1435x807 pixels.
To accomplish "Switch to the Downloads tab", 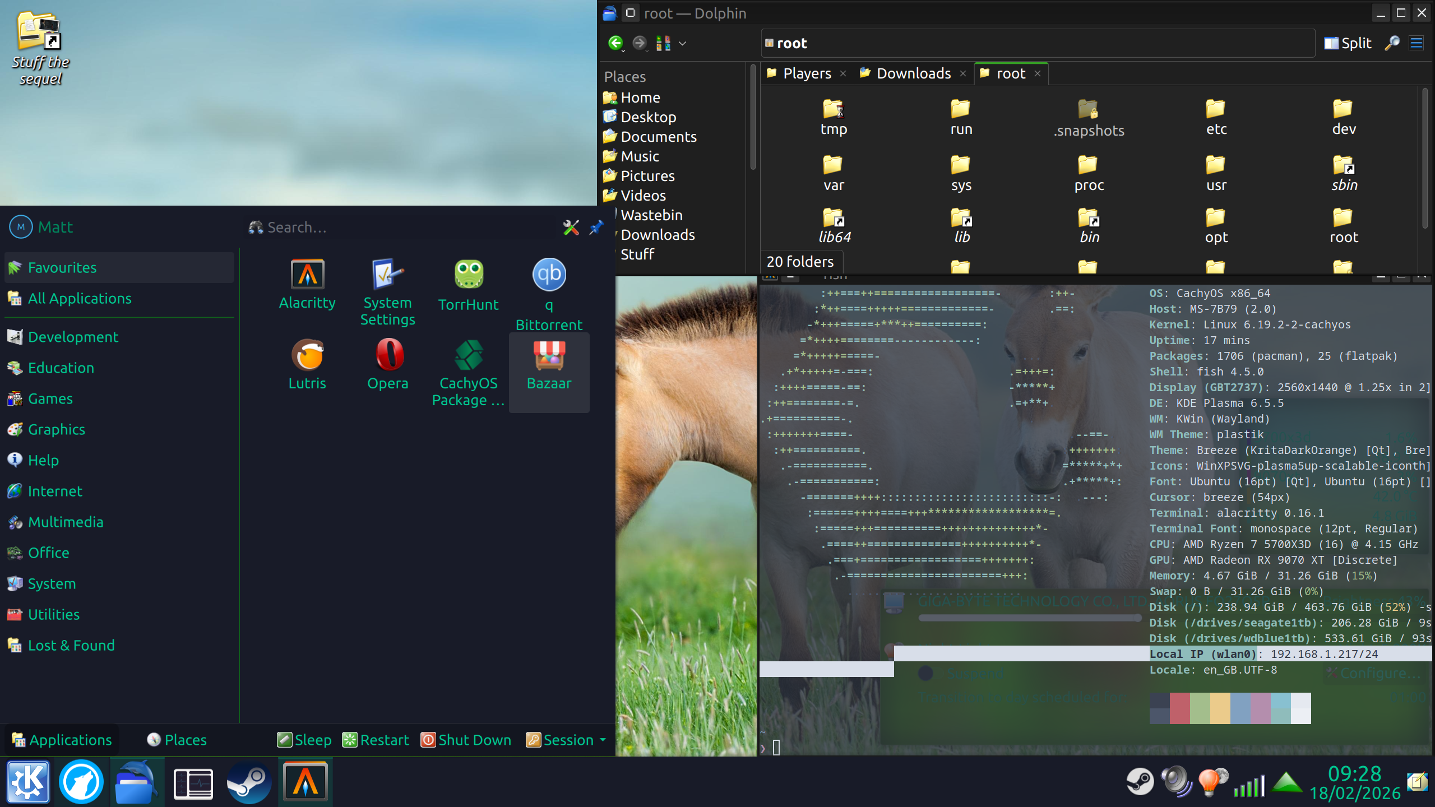I will tap(913, 73).
